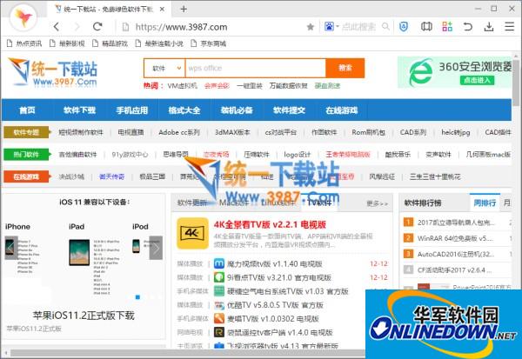
Task: Bookmark this page with the star icon
Action: [311, 27]
